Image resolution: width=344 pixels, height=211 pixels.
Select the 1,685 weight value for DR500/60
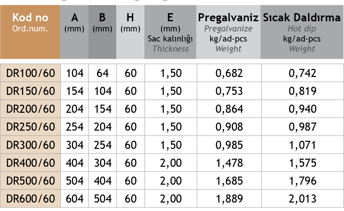click(x=229, y=181)
